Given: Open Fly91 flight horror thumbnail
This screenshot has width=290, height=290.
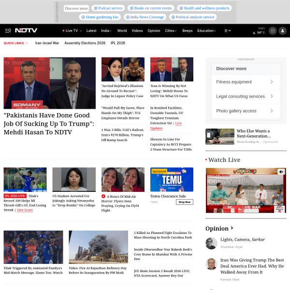Looking at the screenshot, I should [x=123, y=180].
